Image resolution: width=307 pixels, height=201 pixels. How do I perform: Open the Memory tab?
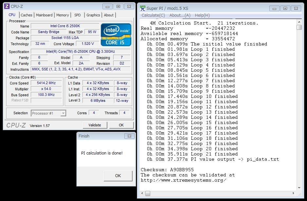point(63,15)
